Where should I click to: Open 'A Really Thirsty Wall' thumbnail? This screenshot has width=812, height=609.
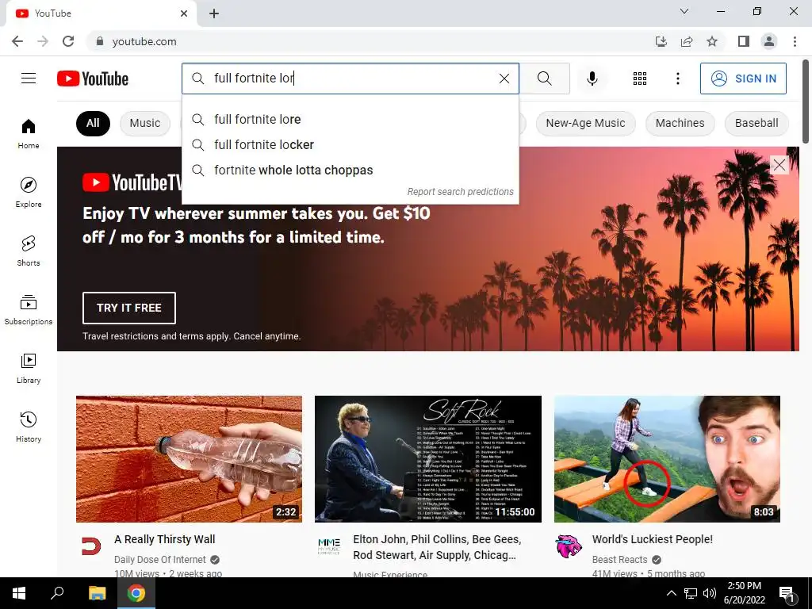[x=189, y=459]
